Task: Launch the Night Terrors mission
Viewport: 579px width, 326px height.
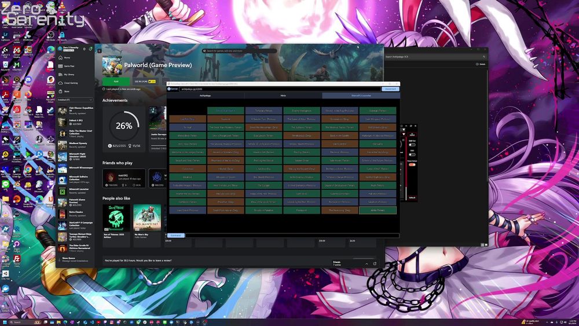Action: [378, 185]
